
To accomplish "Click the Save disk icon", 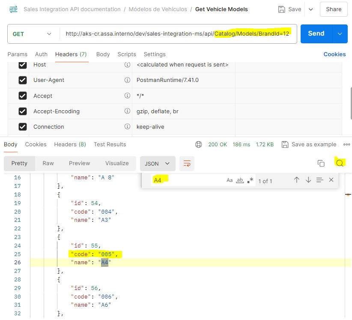I will pos(281,9).
